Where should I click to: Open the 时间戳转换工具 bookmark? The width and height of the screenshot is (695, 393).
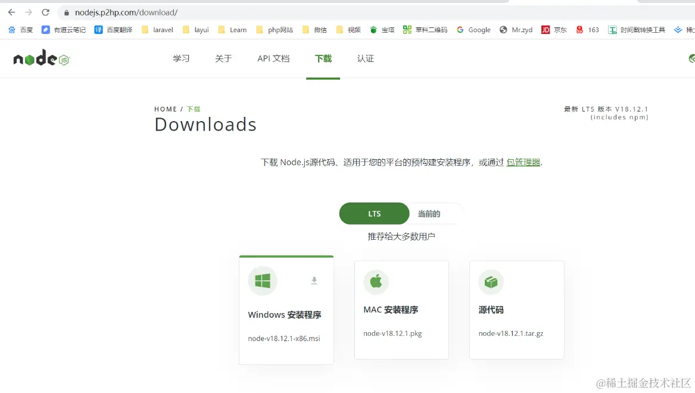click(x=637, y=30)
